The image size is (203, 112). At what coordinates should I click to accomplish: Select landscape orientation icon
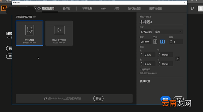click(x=162, y=42)
